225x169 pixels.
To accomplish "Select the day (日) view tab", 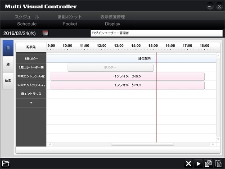I will tap(8, 48).
